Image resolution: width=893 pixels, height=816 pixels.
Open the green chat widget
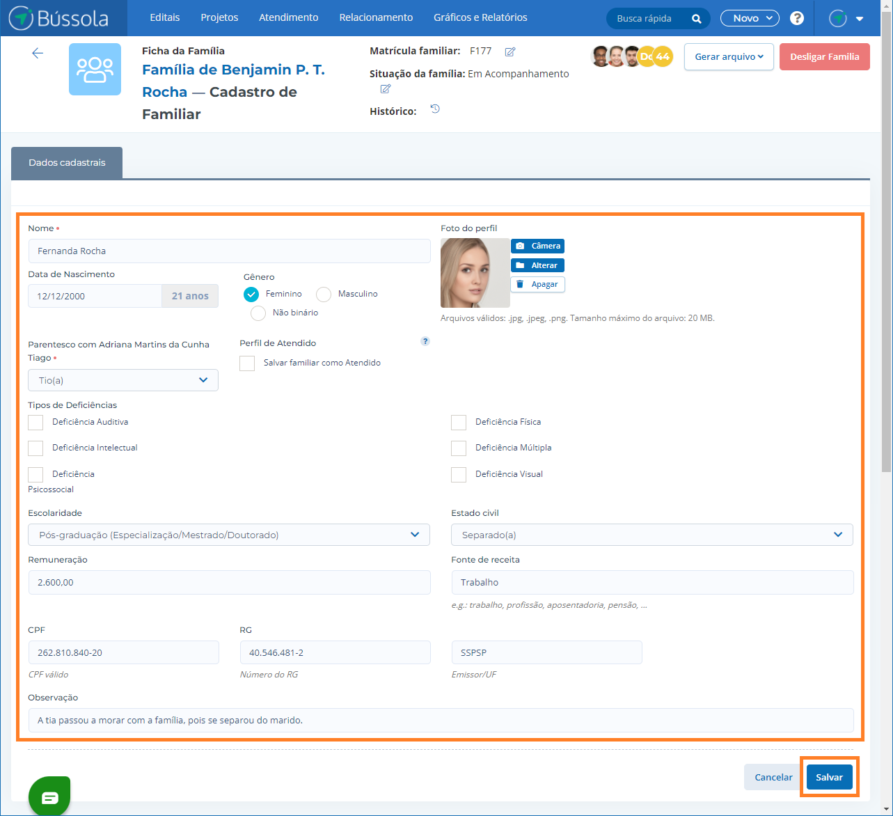[x=49, y=797]
